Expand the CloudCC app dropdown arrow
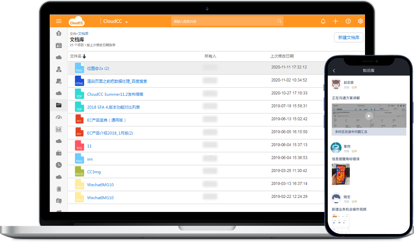414x243 pixels. click(127, 22)
